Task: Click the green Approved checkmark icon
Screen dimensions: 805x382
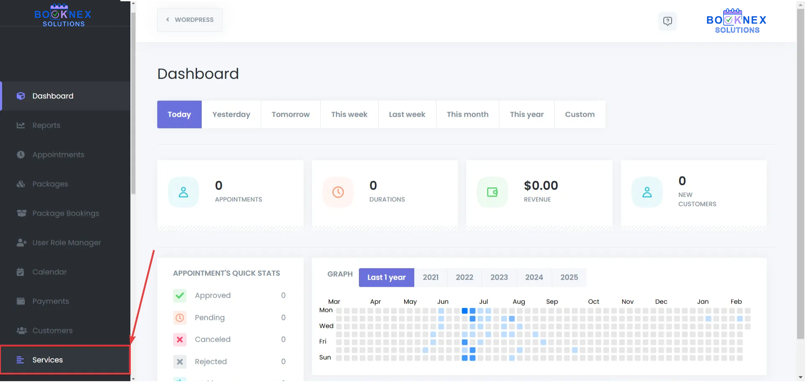Action: (180, 295)
